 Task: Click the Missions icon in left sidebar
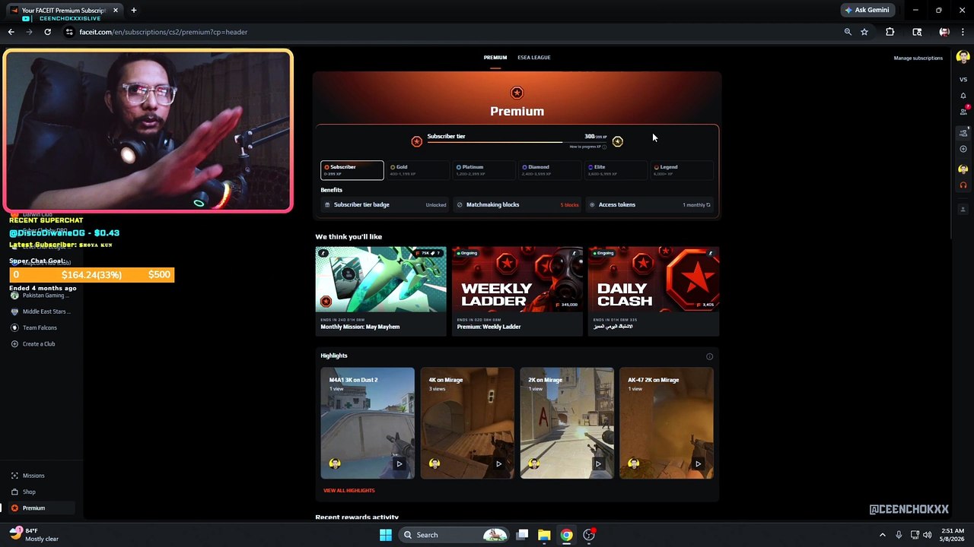click(x=14, y=476)
